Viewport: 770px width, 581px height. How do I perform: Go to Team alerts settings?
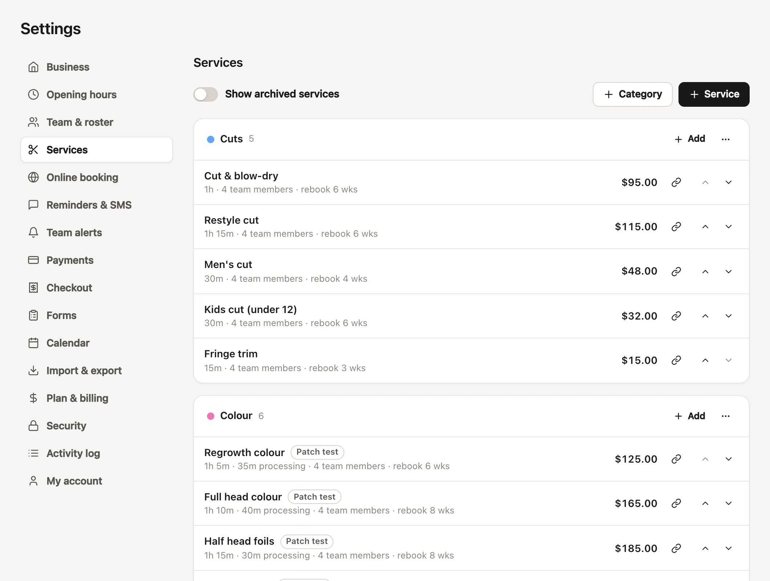tap(96, 233)
